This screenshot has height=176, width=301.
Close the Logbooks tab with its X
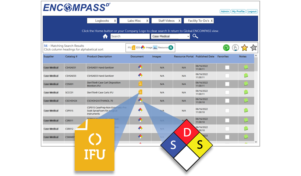click(115, 21)
